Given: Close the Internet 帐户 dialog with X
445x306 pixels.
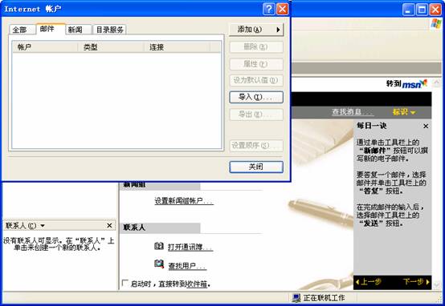Looking at the screenshot, I should tap(283, 9).
